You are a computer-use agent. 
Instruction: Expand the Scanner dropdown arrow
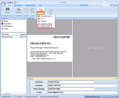click(8, 14)
